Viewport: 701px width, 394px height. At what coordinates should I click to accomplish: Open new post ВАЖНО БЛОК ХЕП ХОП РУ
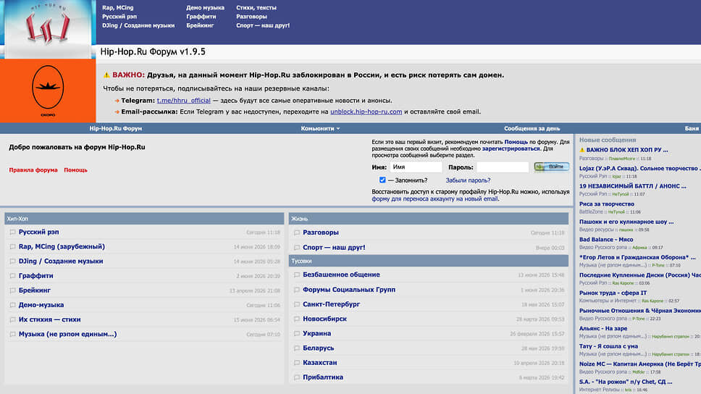pos(627,150)
